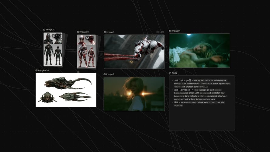
Task: Click the image icon beside Image 7 label
Action: 105,32
